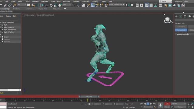This screenshot has height=109, width=194.
Task: Click the Select and Place tool
Action: pyautogui.click(x=60, y=5)
